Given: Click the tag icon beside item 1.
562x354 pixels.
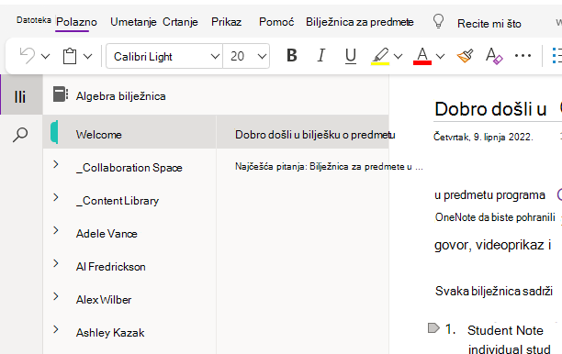Looking at the screenshot, I should 433,328.
